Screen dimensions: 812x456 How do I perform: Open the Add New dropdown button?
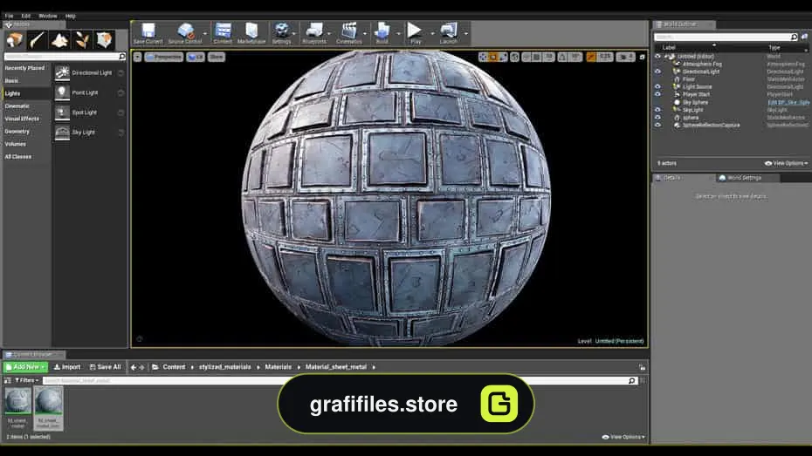[25, 367]
